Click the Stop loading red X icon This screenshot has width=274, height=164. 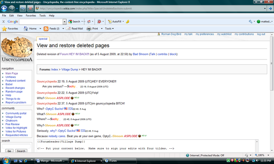point(30,8)
